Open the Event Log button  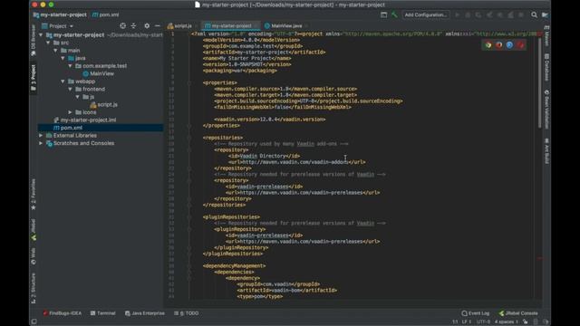475,313
